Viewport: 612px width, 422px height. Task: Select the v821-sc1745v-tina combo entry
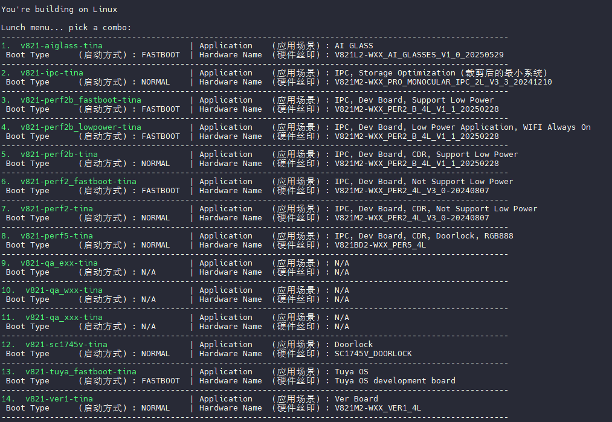(x=66, y=345)
